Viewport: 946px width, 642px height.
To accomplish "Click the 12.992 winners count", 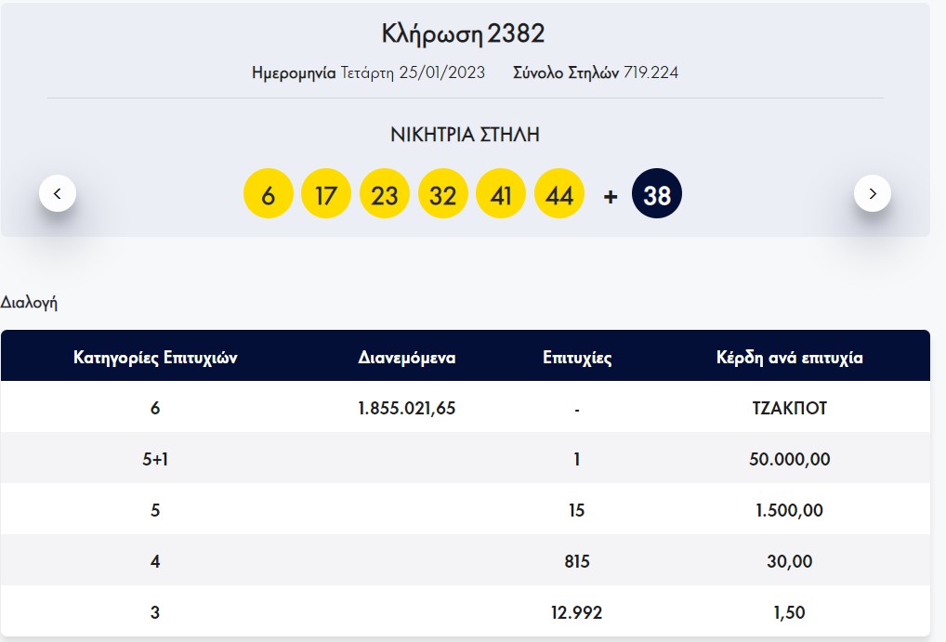I will [x=577, y=612].
